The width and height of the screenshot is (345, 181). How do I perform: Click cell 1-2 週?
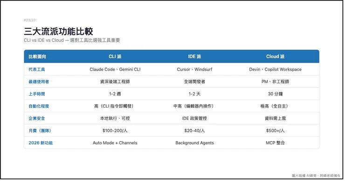[115, 94]
